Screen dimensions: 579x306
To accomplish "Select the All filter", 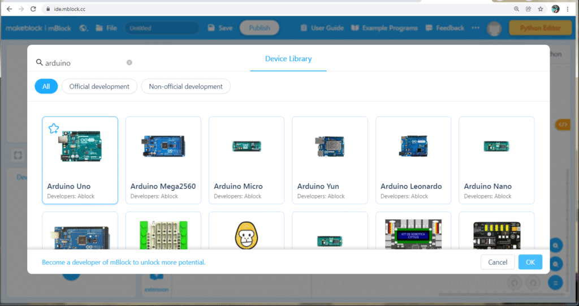I will 46,87.
